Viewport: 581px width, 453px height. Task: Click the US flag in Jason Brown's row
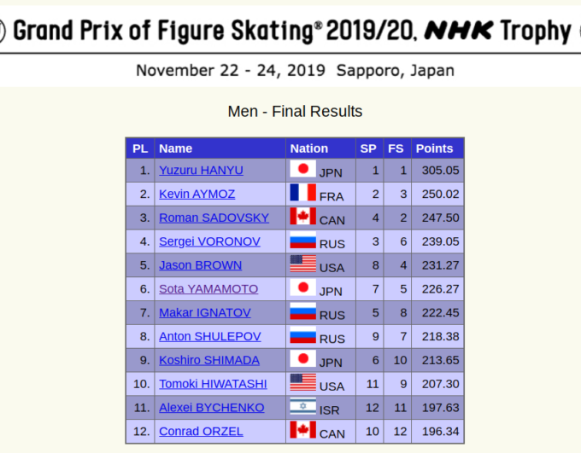pos(303,264)
